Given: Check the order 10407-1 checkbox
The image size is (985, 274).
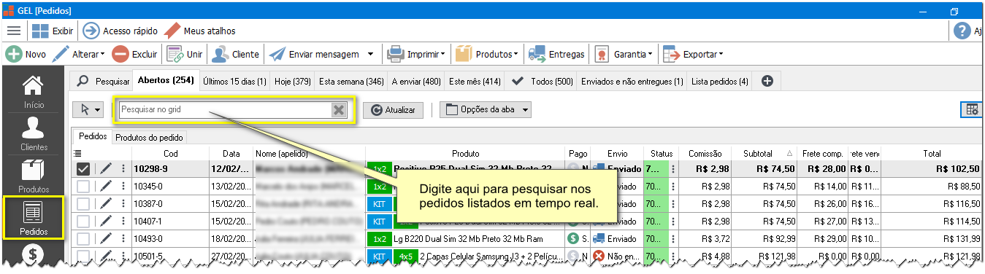Looking at the screenshot, I should 83,221.
